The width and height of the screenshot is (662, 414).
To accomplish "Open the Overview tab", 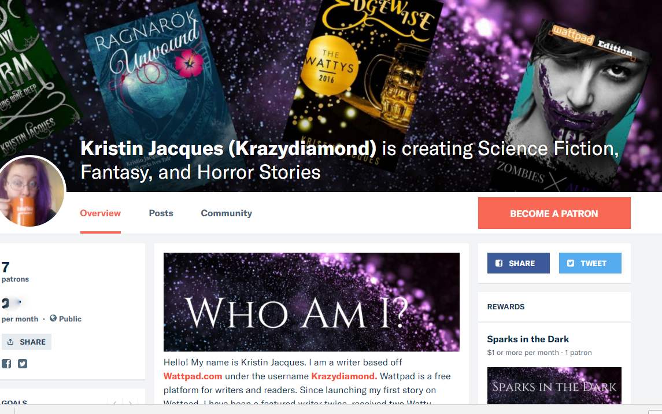I will tap(101, 213).
